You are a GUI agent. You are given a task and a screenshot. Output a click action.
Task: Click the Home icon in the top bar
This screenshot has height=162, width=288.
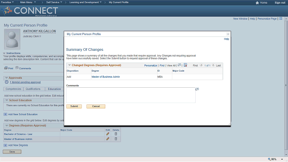click(x=257, y=3)
